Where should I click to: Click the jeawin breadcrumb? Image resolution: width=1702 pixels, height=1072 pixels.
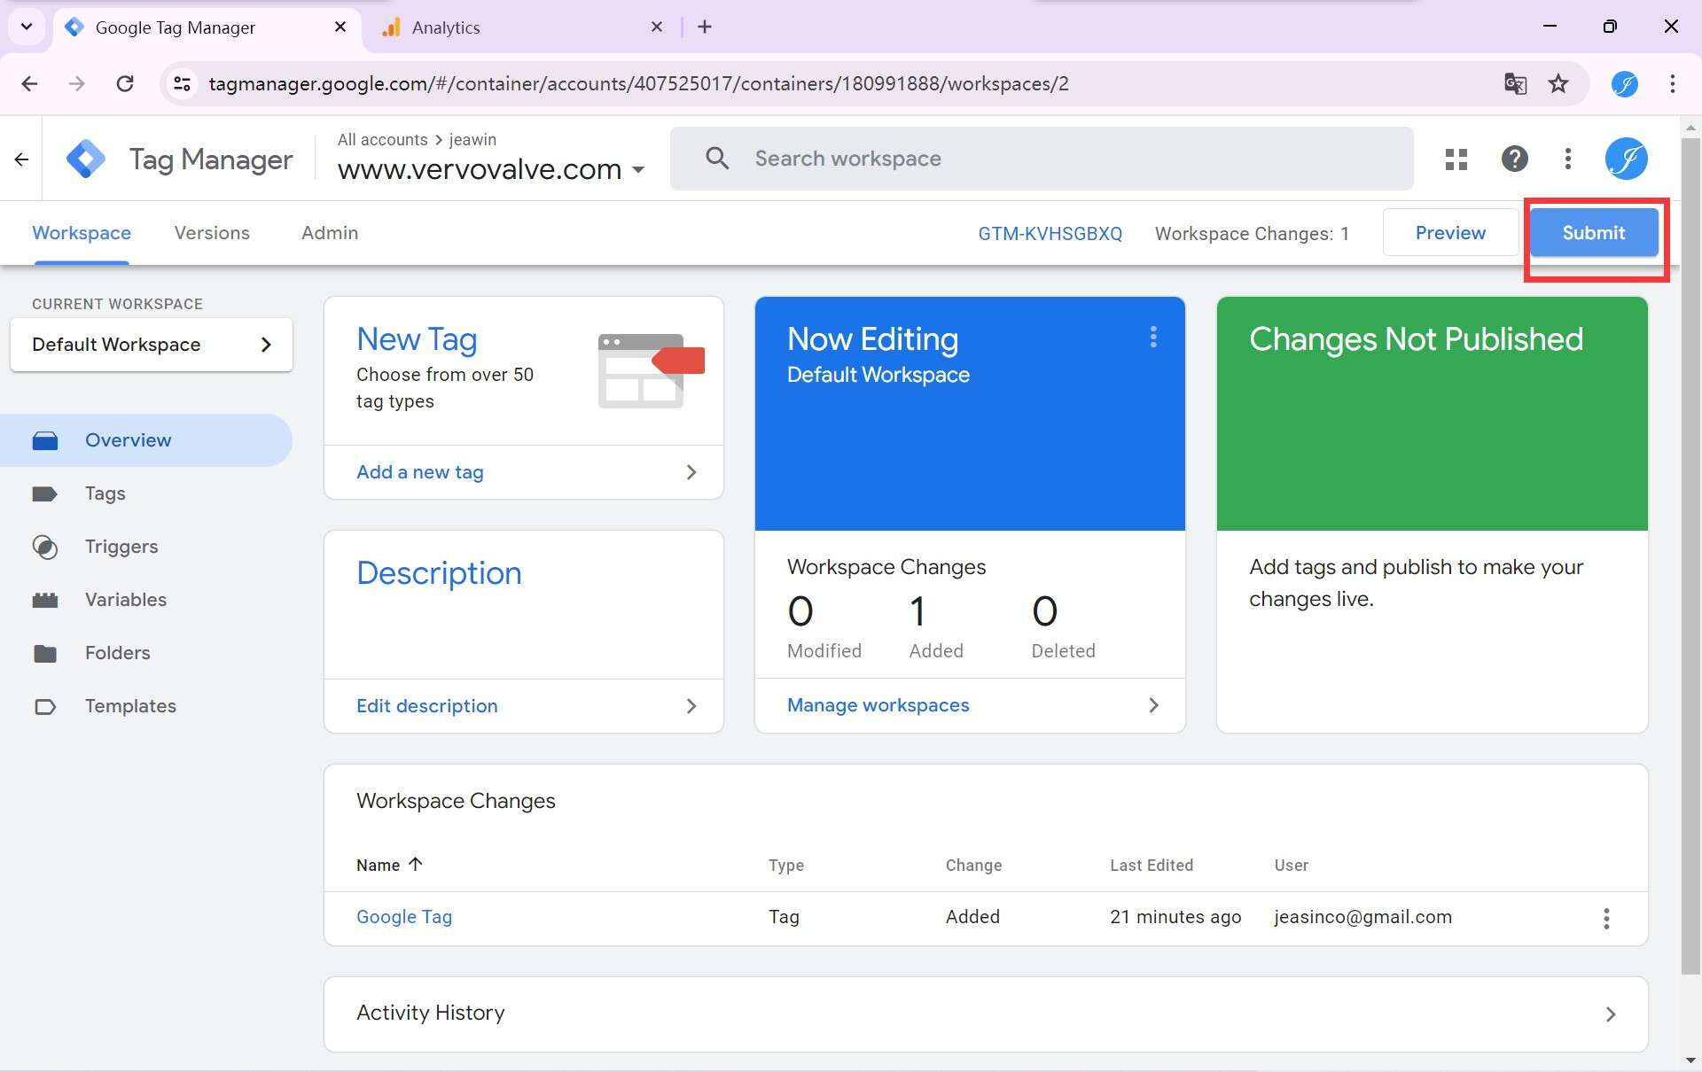click(472, 140)
